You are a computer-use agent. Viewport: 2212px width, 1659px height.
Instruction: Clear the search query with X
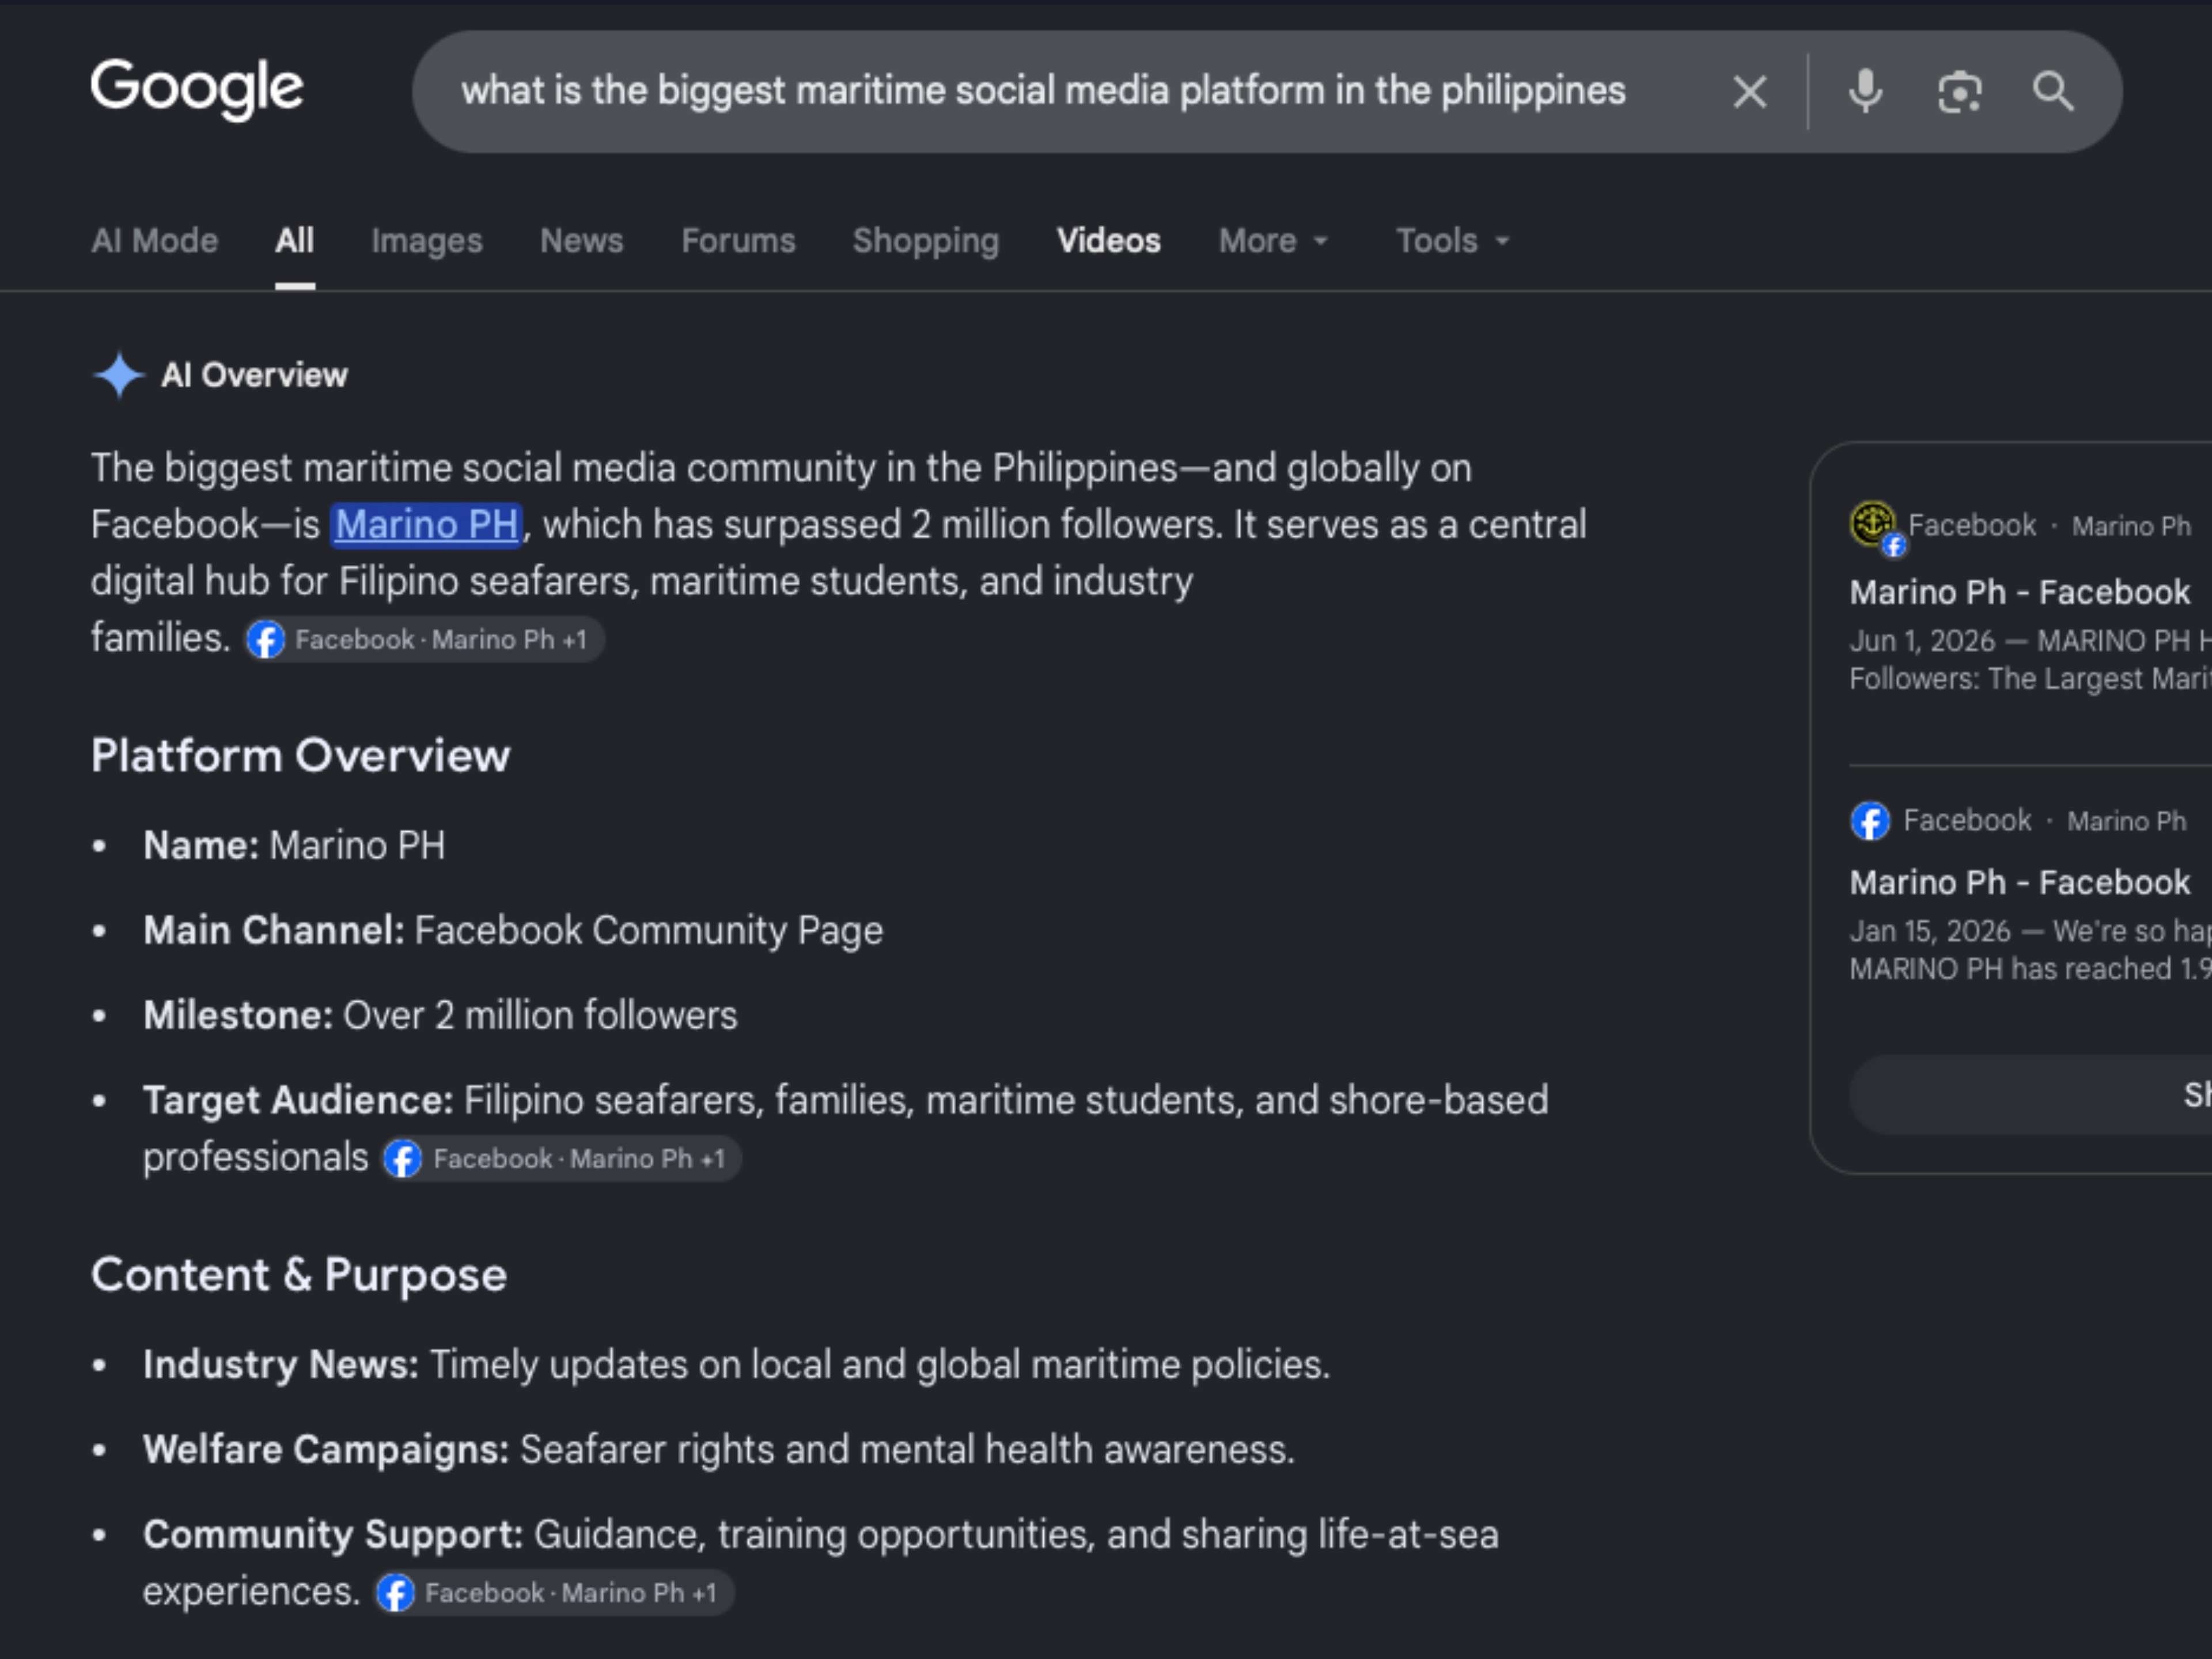pyautogui.click(x=1749, y=92)
